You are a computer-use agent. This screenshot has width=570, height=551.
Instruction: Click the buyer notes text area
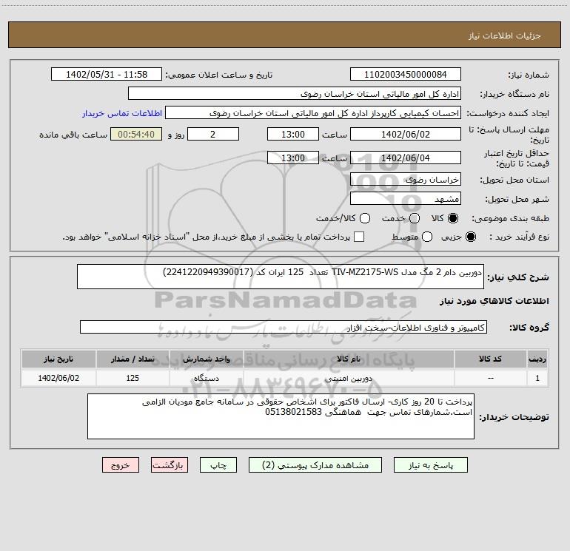point(281,416)
